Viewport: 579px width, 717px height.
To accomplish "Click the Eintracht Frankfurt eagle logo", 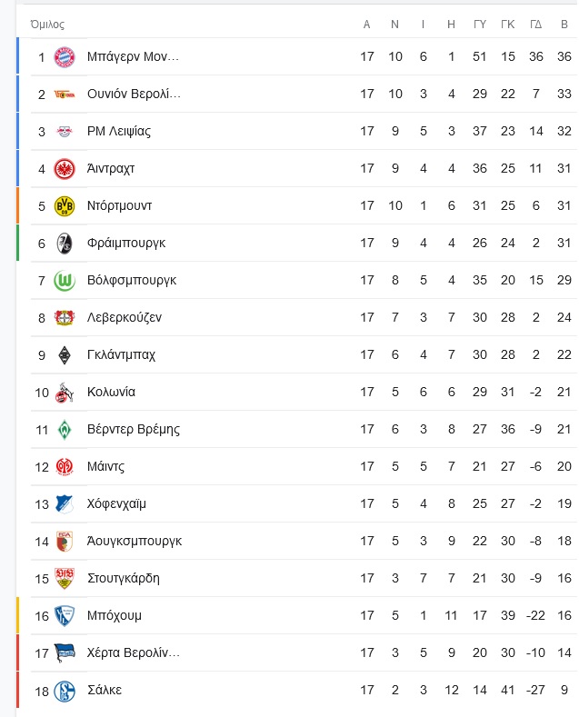I will [x=65, y=169].
